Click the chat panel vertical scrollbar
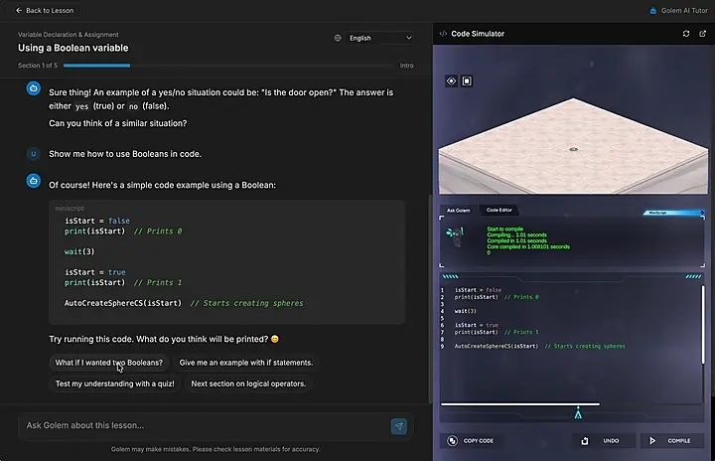The height and width of the screenshot is (461, 715). point(430,299)
